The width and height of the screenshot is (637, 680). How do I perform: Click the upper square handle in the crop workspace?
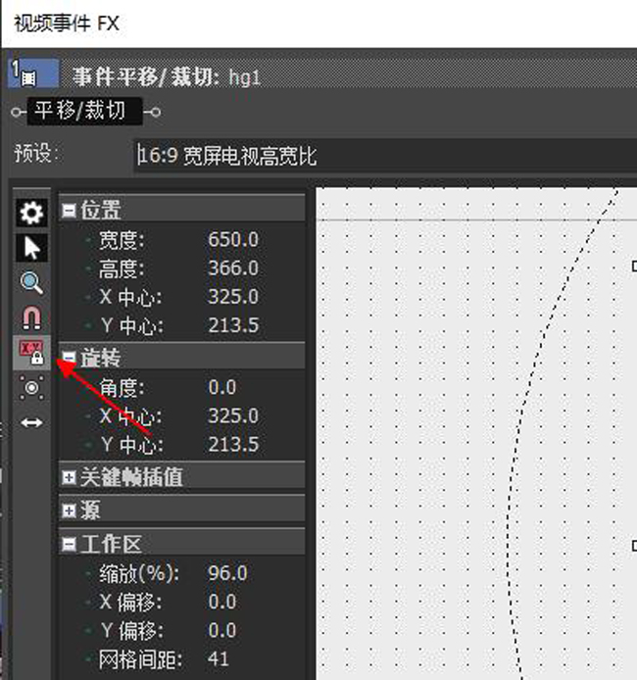coord(634,267)
